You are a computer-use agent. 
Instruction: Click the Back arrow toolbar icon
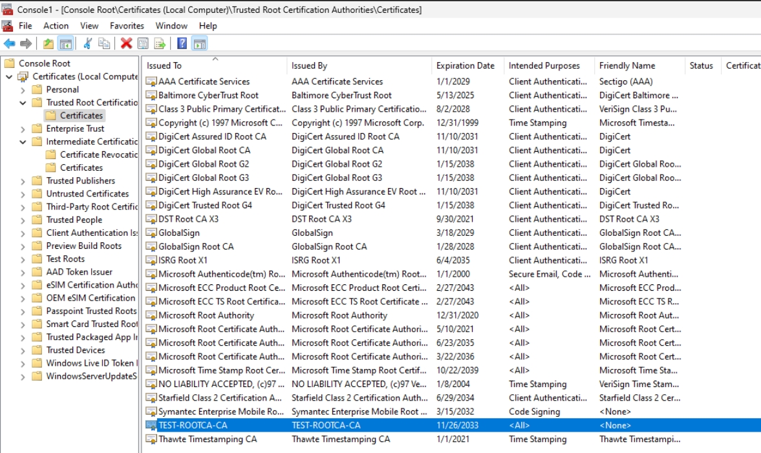(x=9, y=44)
